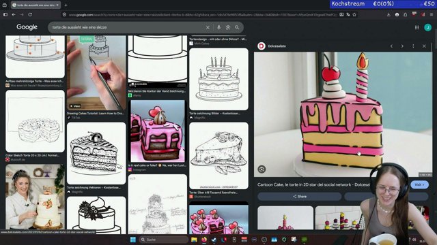This screenshot has width=437, height=245.
Task: Submit search with the magnifier icon
Action: pos(237,27)
